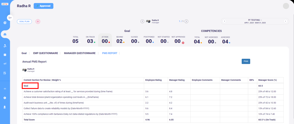Filter goals by BEHIND 02
Image resolution: width=294 pixels, height=124 pixels.
[120, 40]
